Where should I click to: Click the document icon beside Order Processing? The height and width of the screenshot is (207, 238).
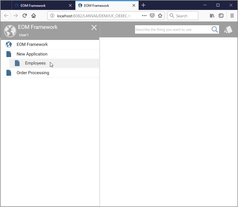(x=9, y=73)
